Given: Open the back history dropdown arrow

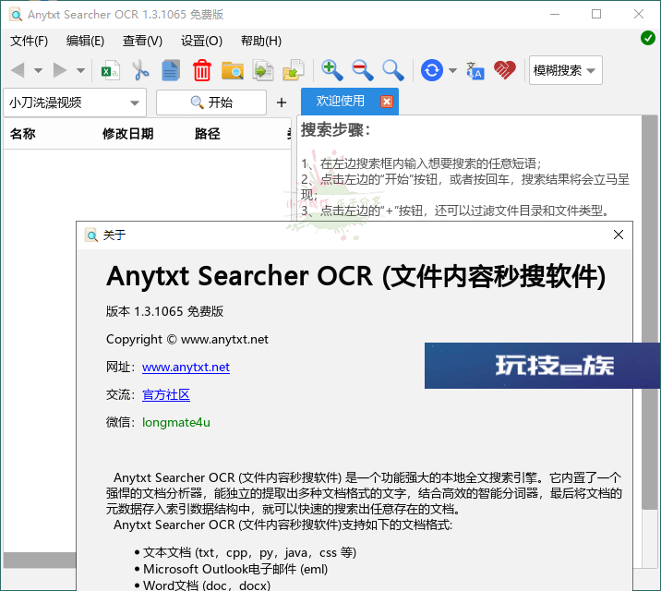Looking at the screenshot, I should (x=39, y=70).
